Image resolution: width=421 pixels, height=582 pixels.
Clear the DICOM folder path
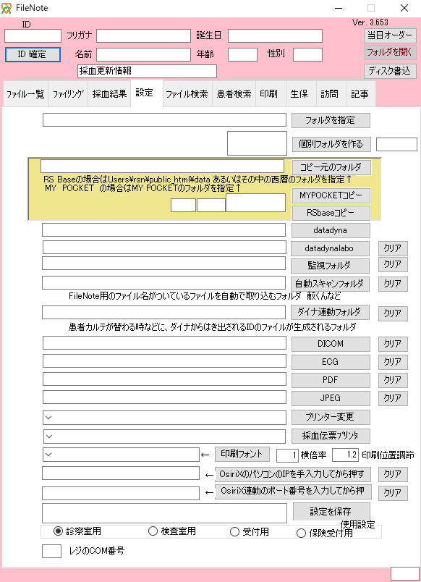393,344
